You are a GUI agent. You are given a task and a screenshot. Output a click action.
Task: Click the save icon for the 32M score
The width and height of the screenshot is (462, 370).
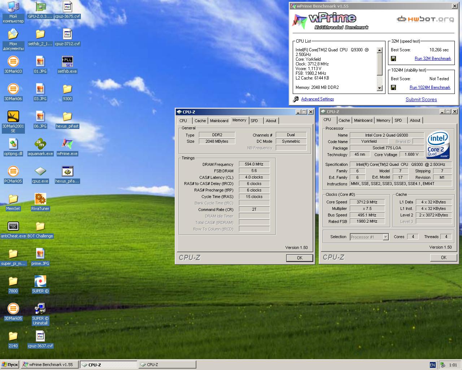coord(393,59)
